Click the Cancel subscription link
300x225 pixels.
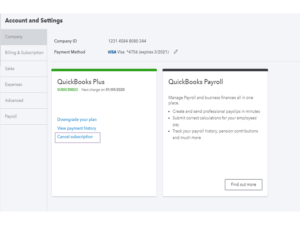(75, 137)
